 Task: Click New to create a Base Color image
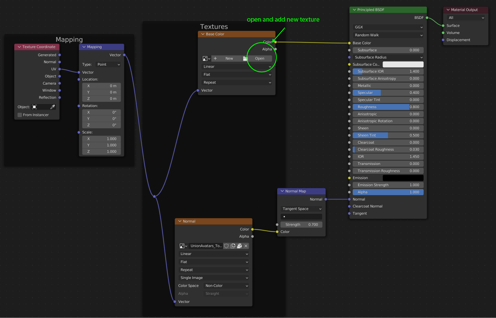tap(226, 58)
